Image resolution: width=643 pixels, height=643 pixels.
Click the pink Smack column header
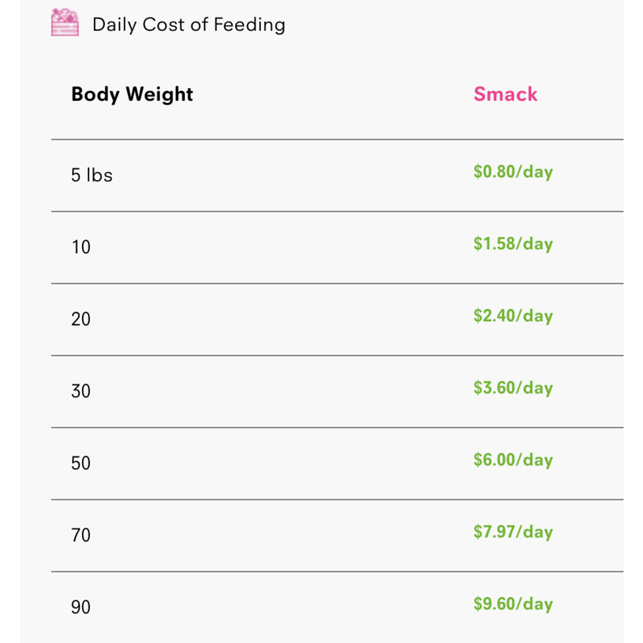click(x=505, y=94)
